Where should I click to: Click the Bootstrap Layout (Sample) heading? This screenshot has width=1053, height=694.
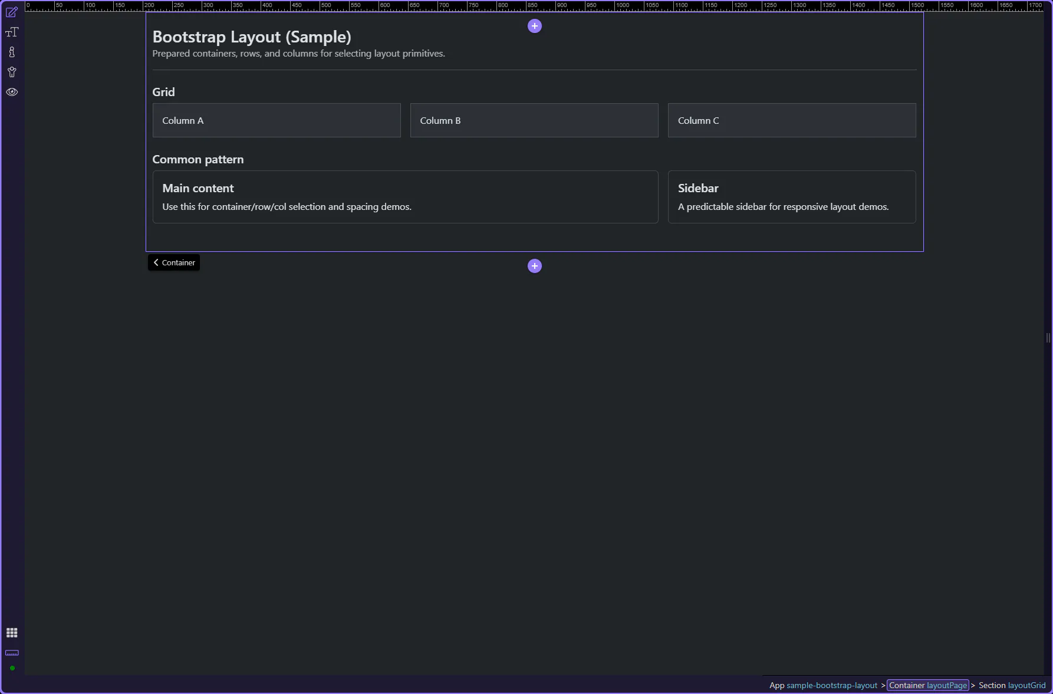[x=252, y=37]
